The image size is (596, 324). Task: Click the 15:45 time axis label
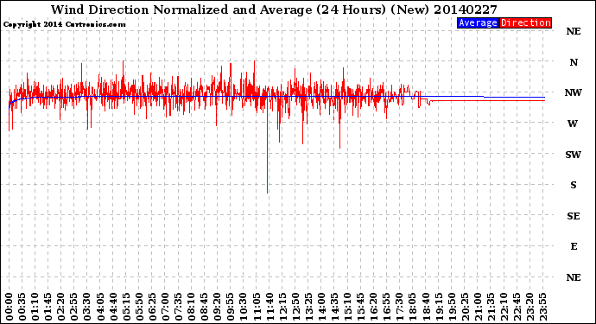click(x=361, y=307)
